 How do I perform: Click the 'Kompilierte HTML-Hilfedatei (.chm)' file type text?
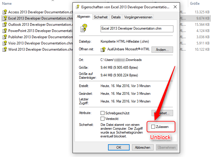(125, 41)
